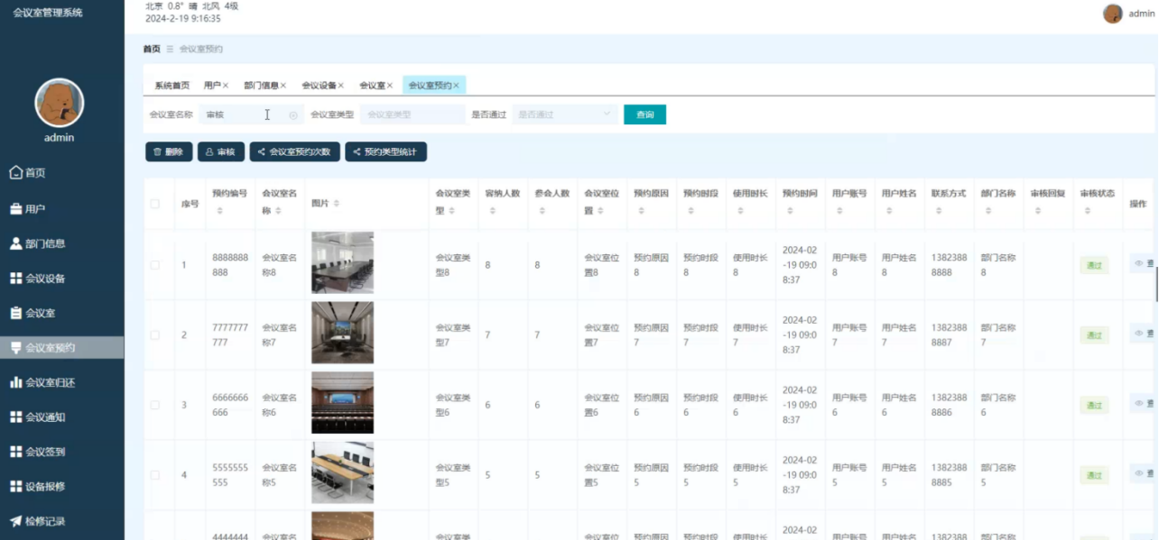Viewport: 1159px width, 540px height.
Task: Open 会议室预约 in the sidebar menu
Action: 62,348
